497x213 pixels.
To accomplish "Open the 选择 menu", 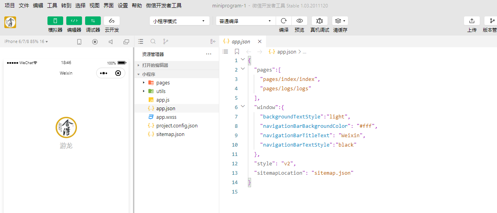I will coord(80,5).
